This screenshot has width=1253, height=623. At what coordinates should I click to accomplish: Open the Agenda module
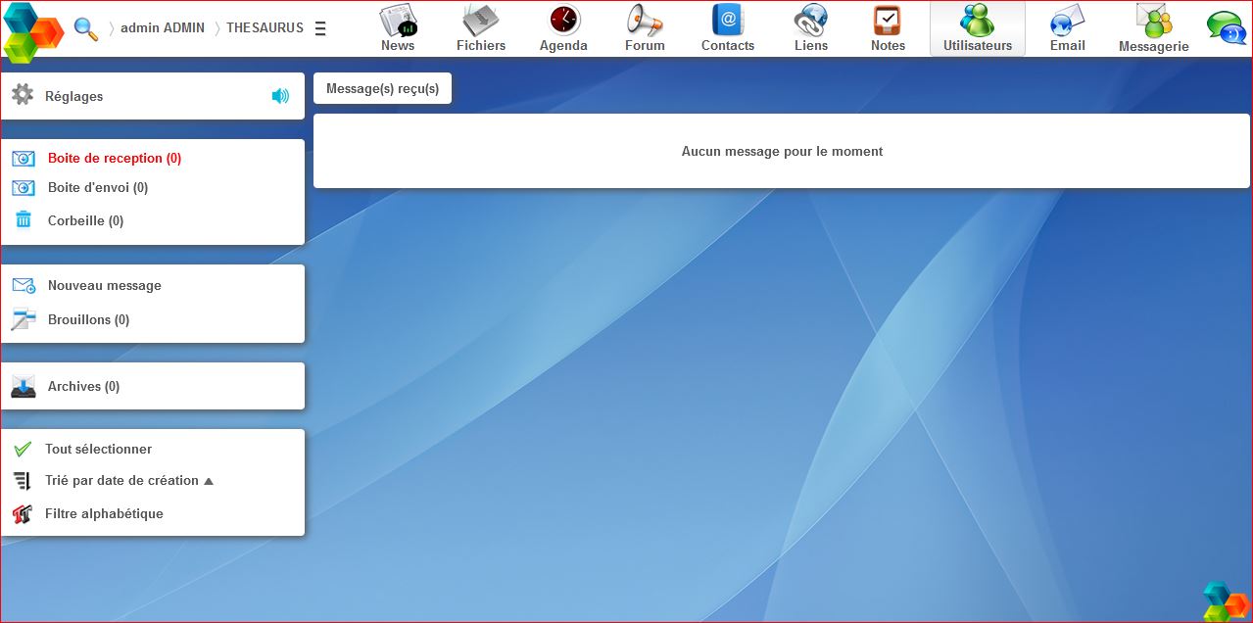[x=563, y=27]
